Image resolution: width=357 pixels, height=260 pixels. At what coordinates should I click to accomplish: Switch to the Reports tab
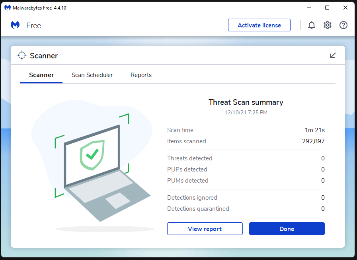coord(141,75)
